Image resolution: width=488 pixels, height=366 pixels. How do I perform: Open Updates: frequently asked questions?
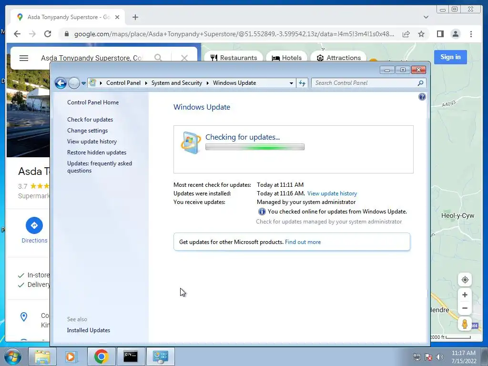100,167
